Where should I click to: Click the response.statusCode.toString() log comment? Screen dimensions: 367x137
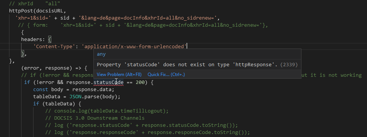141,125
